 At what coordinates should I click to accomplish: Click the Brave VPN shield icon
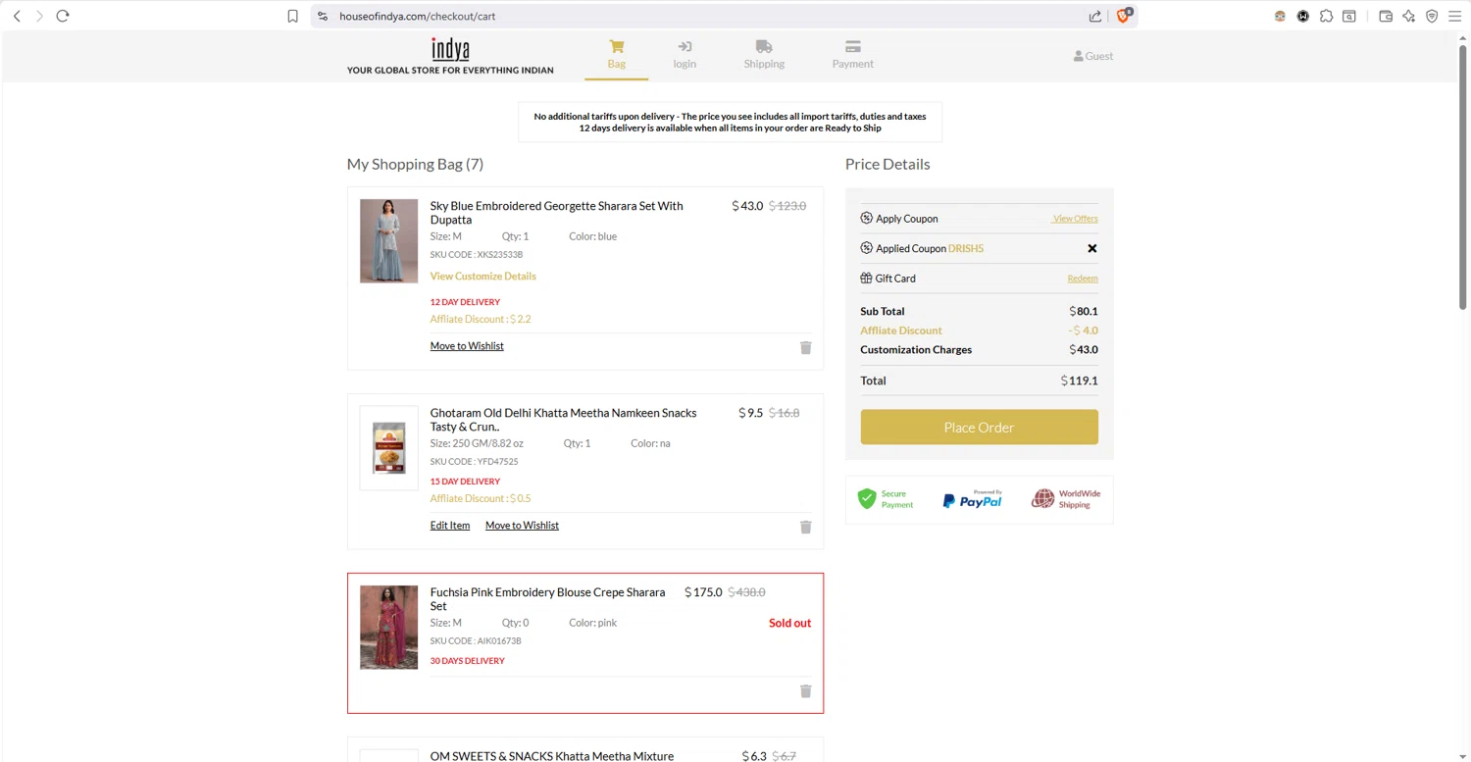[x=1432, y=16]
